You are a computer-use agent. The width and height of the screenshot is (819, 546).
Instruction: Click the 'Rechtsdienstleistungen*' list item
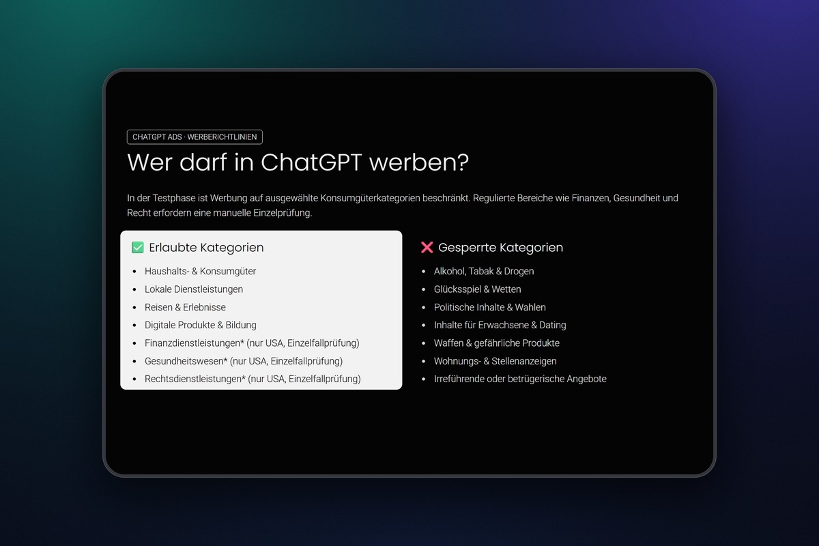pos(253,379)
